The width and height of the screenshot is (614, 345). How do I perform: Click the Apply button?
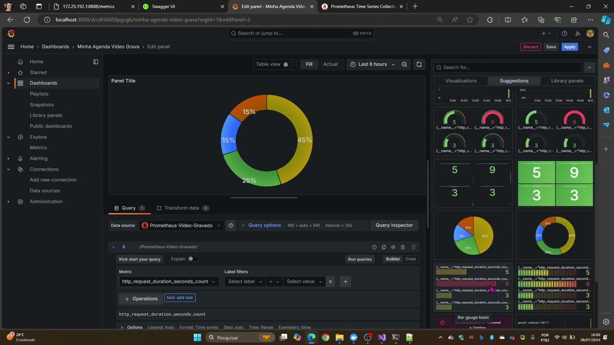[x=569, y=47]
